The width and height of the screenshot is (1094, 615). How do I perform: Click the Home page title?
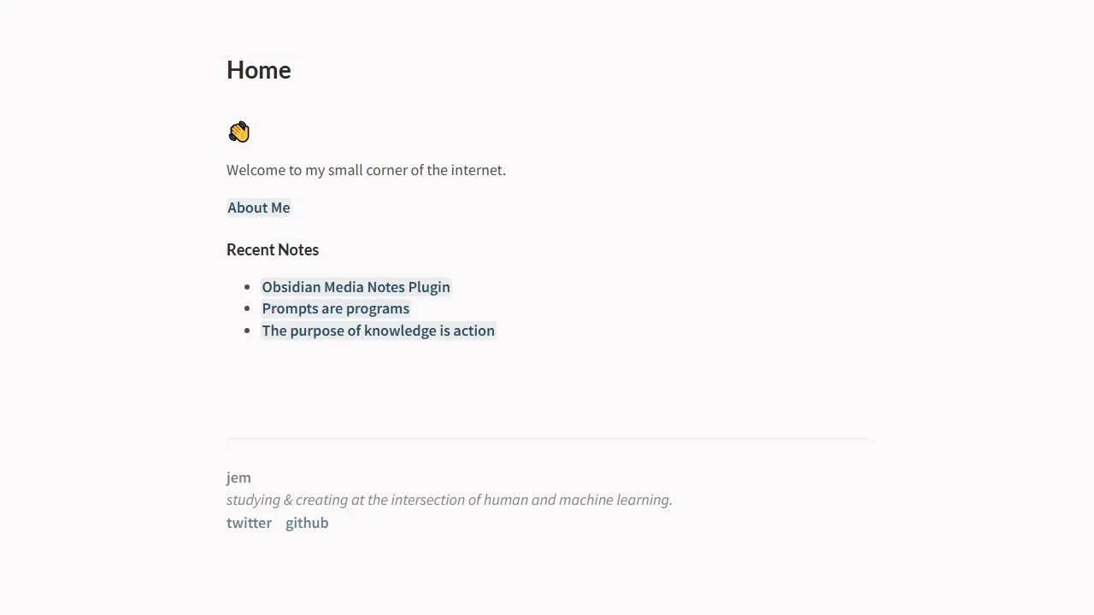(258, 70)
